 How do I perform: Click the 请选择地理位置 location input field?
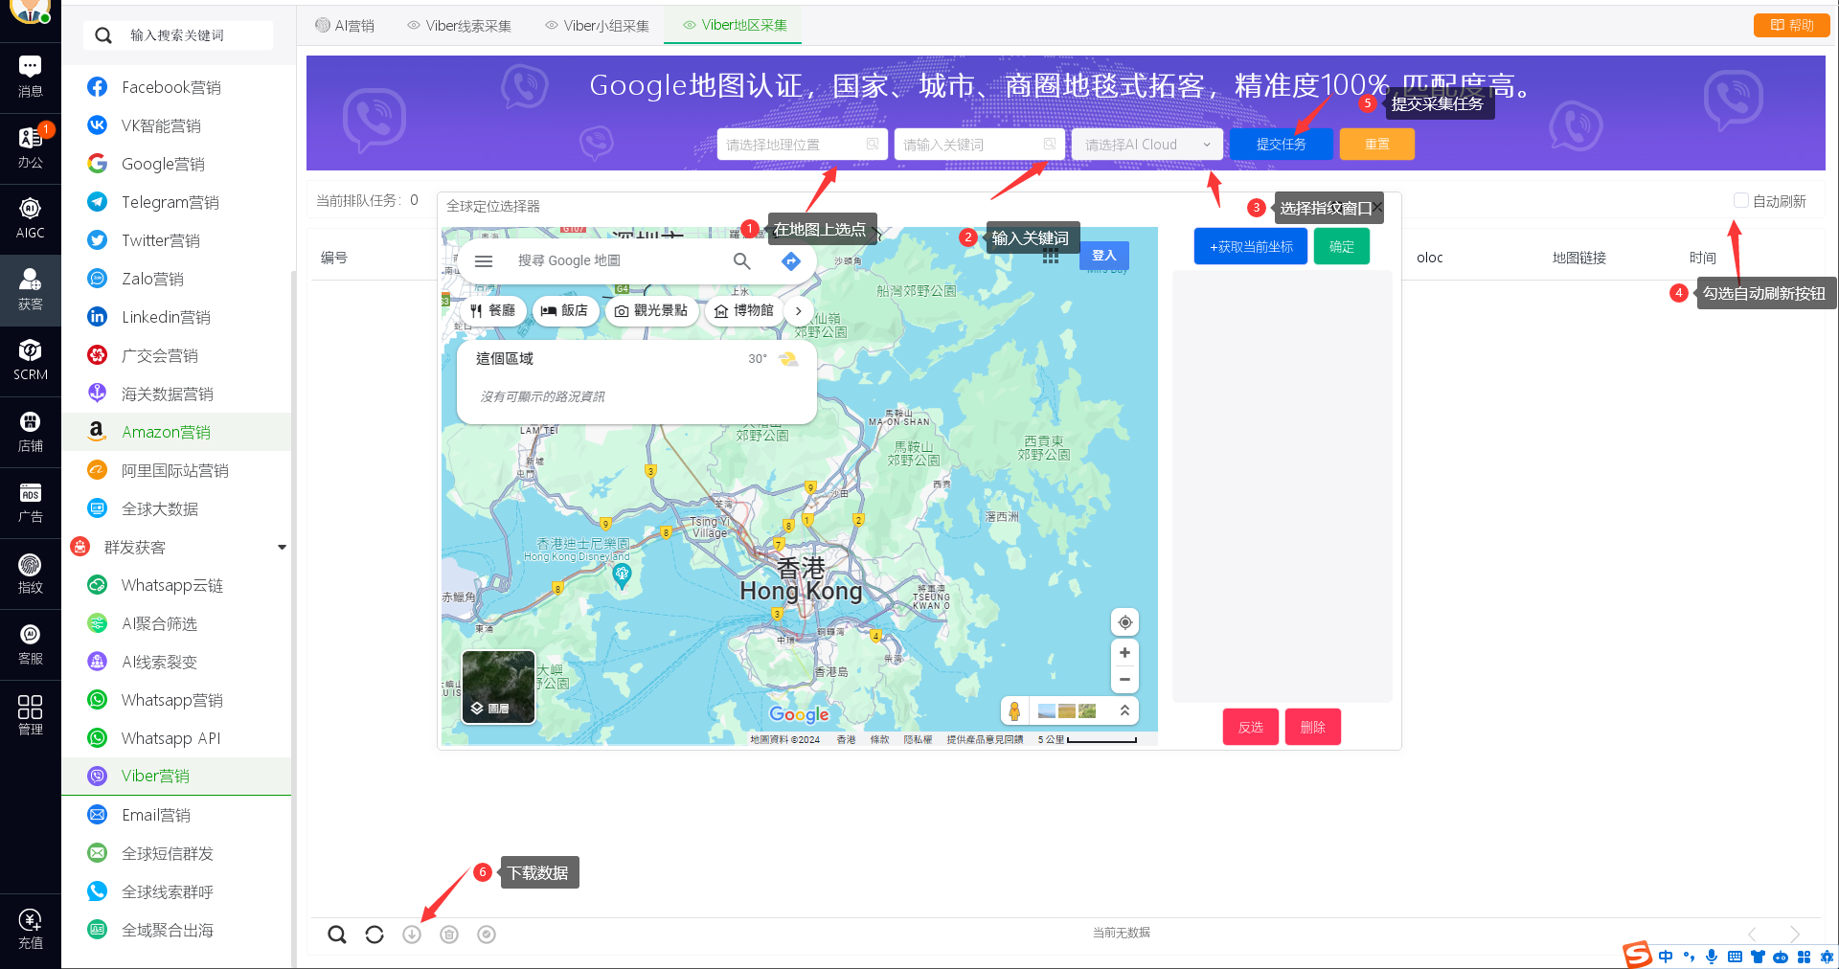802,145
